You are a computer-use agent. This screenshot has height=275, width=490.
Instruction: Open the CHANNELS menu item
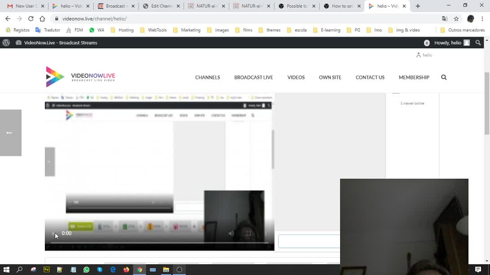pos(207,77)
